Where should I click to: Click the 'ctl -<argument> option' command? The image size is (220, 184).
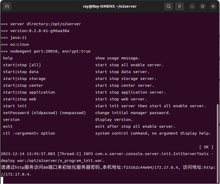(29, 133)
